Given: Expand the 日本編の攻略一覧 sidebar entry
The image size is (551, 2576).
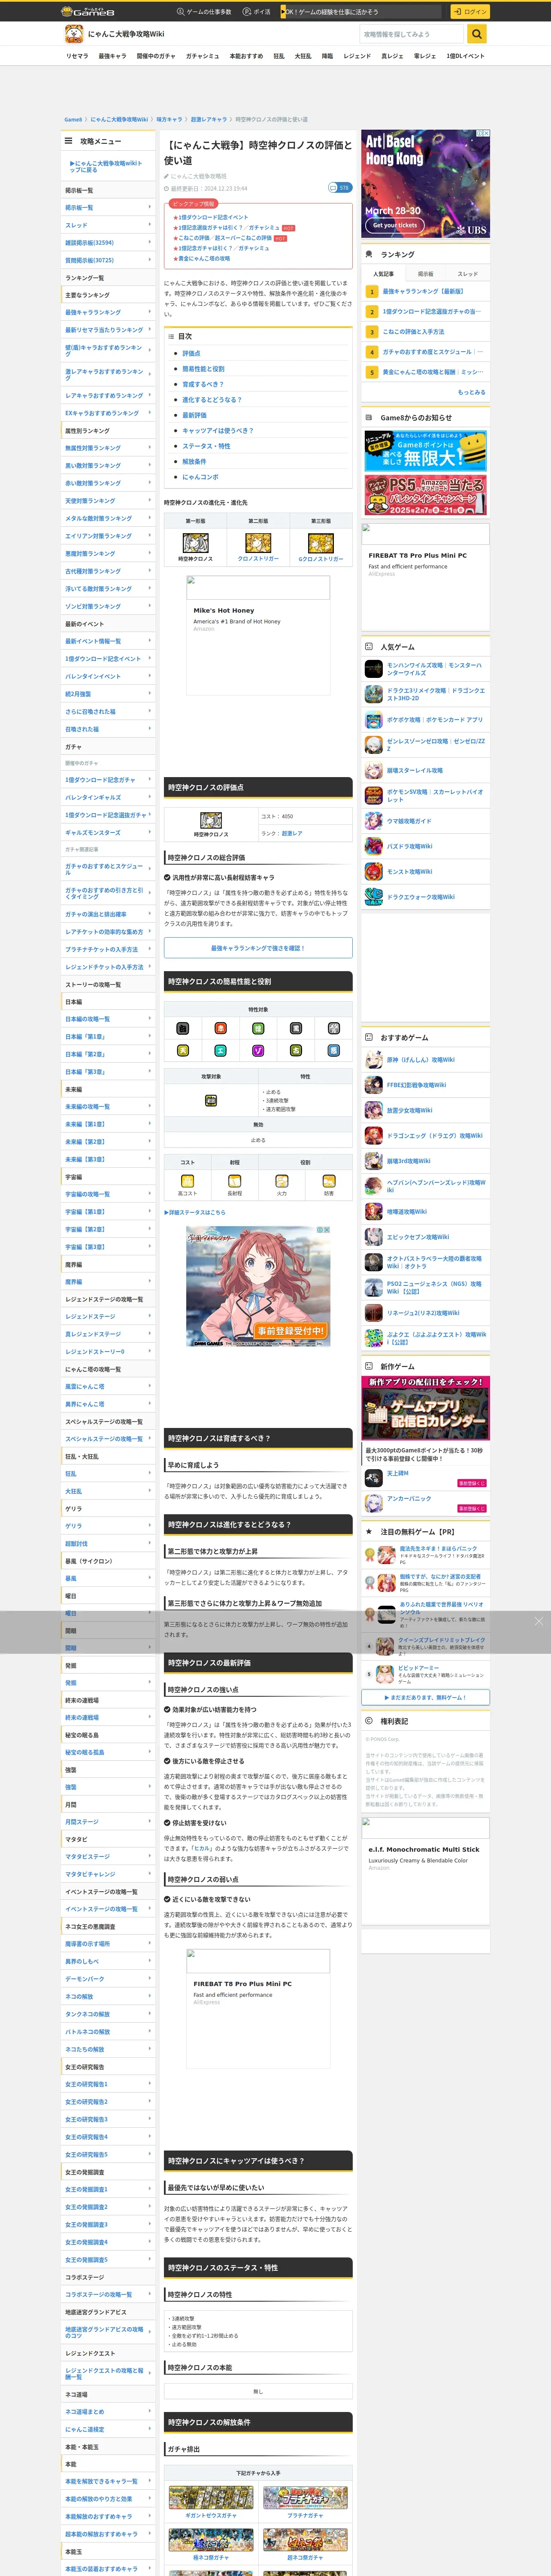Looking at the screenshot, I should (108, 1019).
